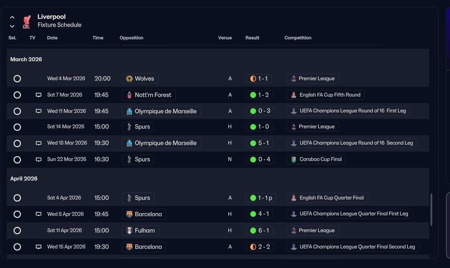450x268 pixels.
Task: Select the radio button for Sat 14 Mar Spurs match
Action: tap(17, 127)
